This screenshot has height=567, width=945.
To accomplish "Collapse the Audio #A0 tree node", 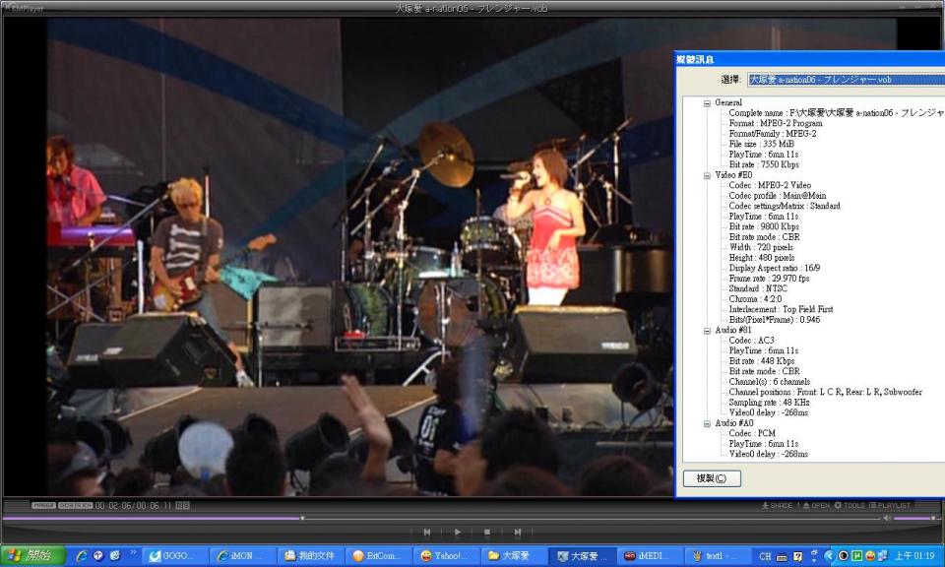I will click(x=706, y=423).
